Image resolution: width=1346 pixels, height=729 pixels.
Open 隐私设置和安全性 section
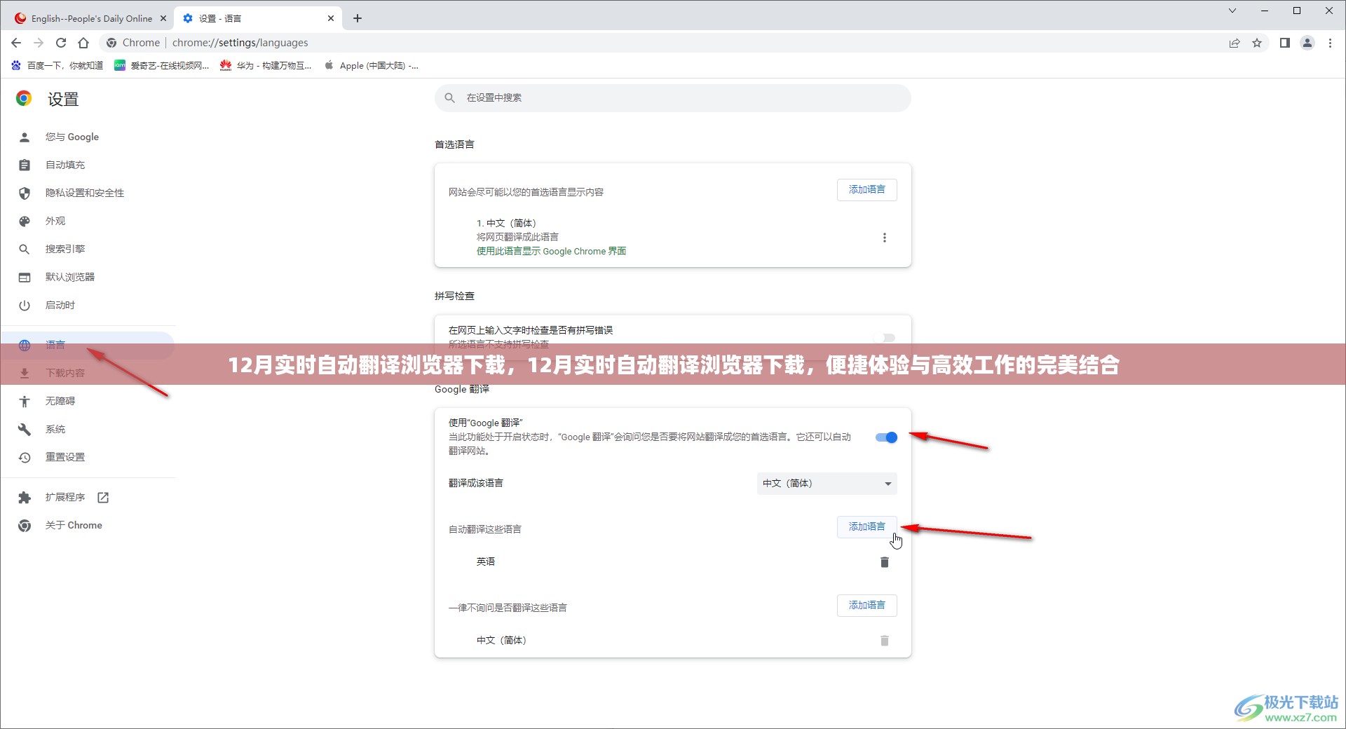(85, 193)
